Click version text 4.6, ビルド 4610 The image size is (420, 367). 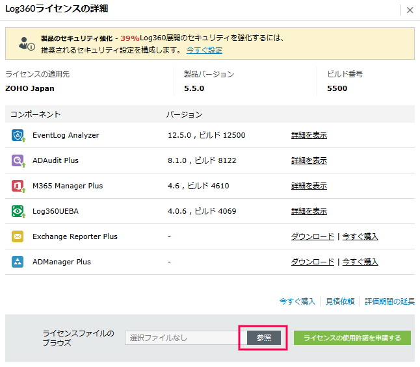point(198,186)
